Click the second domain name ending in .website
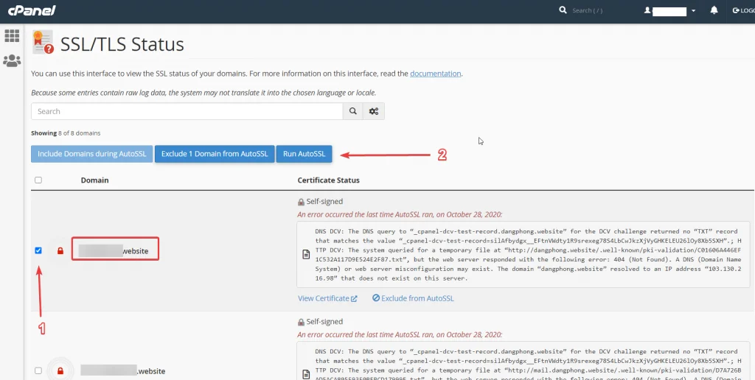Viewport: 755px width, 380px height. [123, 371]
